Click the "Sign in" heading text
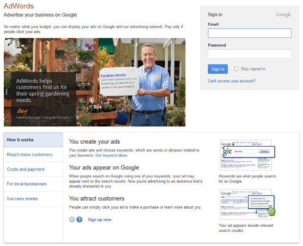The height and width of the screenshot is (246, 303). 215,15
